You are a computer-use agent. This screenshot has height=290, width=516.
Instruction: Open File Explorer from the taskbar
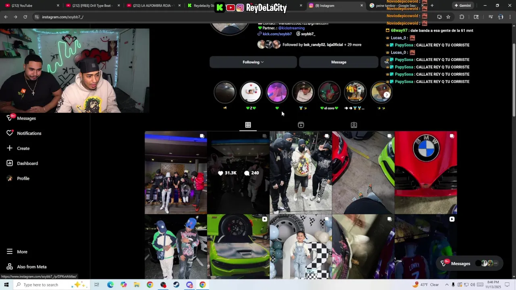coord(137,285)
